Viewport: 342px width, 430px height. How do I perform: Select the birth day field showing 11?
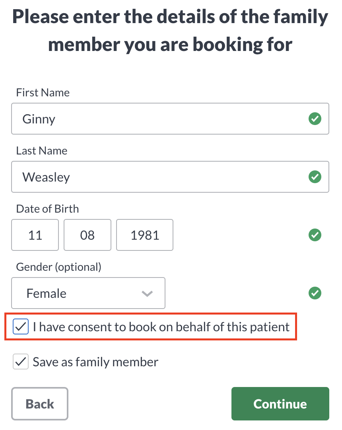click(x=35, y=235)
